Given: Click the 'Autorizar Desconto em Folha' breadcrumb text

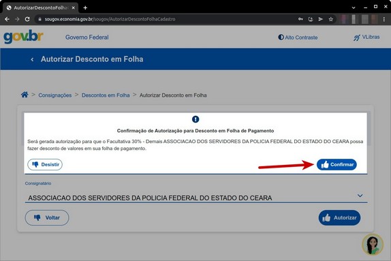Looking at the screenshot, I should [x=173, y=95].
